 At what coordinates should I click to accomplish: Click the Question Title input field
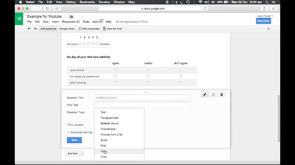tap(142, 98)
